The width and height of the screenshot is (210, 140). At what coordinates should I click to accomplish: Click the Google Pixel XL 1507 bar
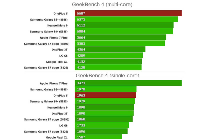coord(98,137)
